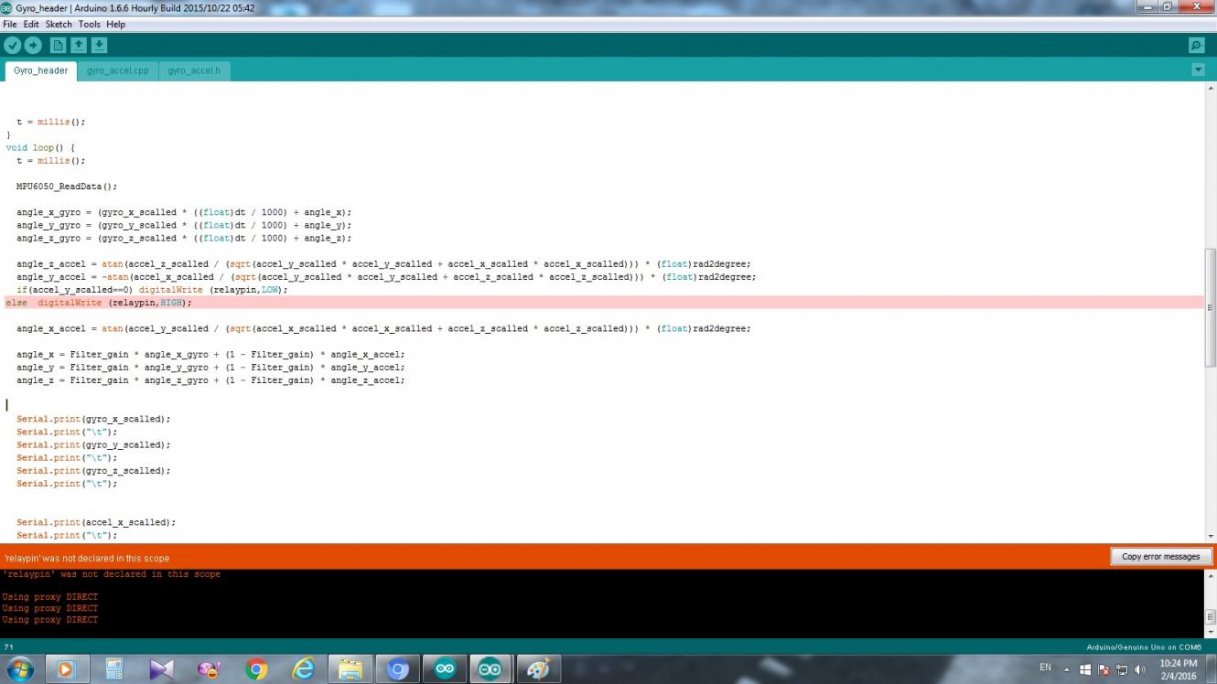This screenshot has width=1217, height=684.
Task: Open Google Chrome from the taskbar
Action: (256, 670)
